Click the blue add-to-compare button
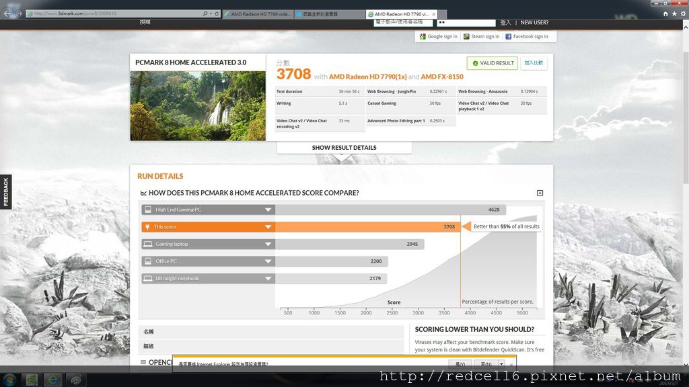Viewport: 689px width, 387px height. tap(534, 63)
